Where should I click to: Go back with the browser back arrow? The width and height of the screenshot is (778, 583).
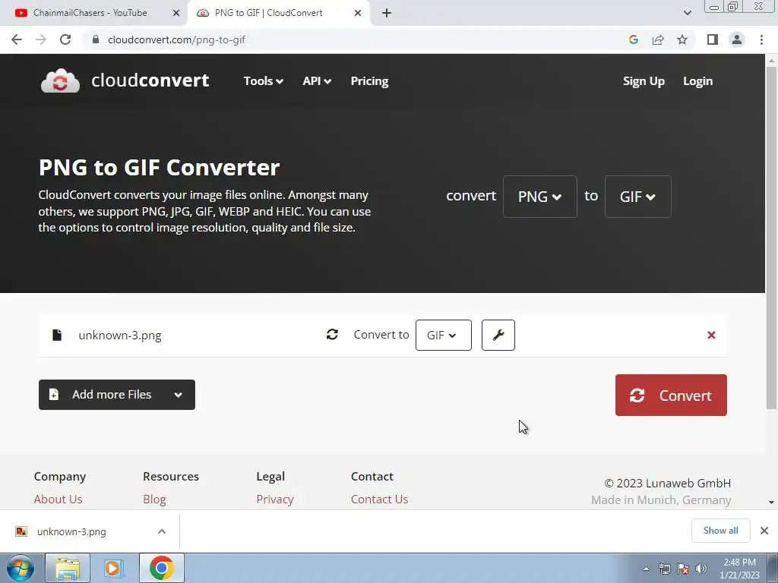coord(17,39)
